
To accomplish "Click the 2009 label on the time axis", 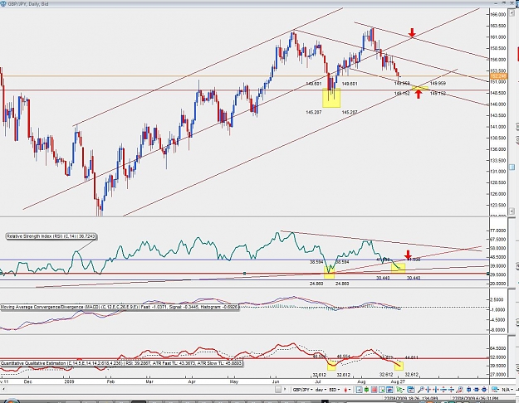I will click(x=69, y=381).
